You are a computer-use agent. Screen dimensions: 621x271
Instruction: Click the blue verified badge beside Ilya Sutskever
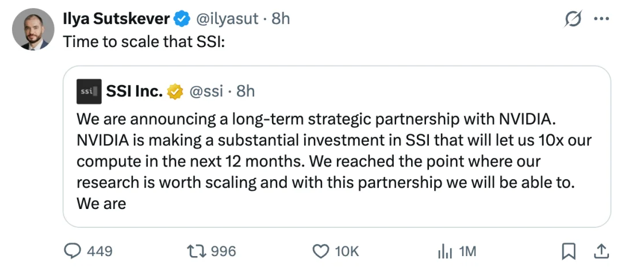coord(182,19)
